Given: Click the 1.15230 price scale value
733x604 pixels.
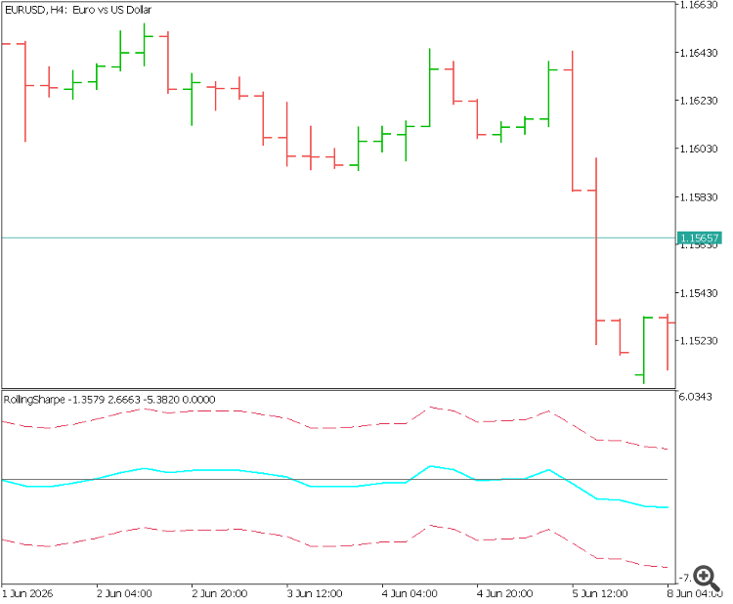Looking at the screenshot, I should coord(699,341).
